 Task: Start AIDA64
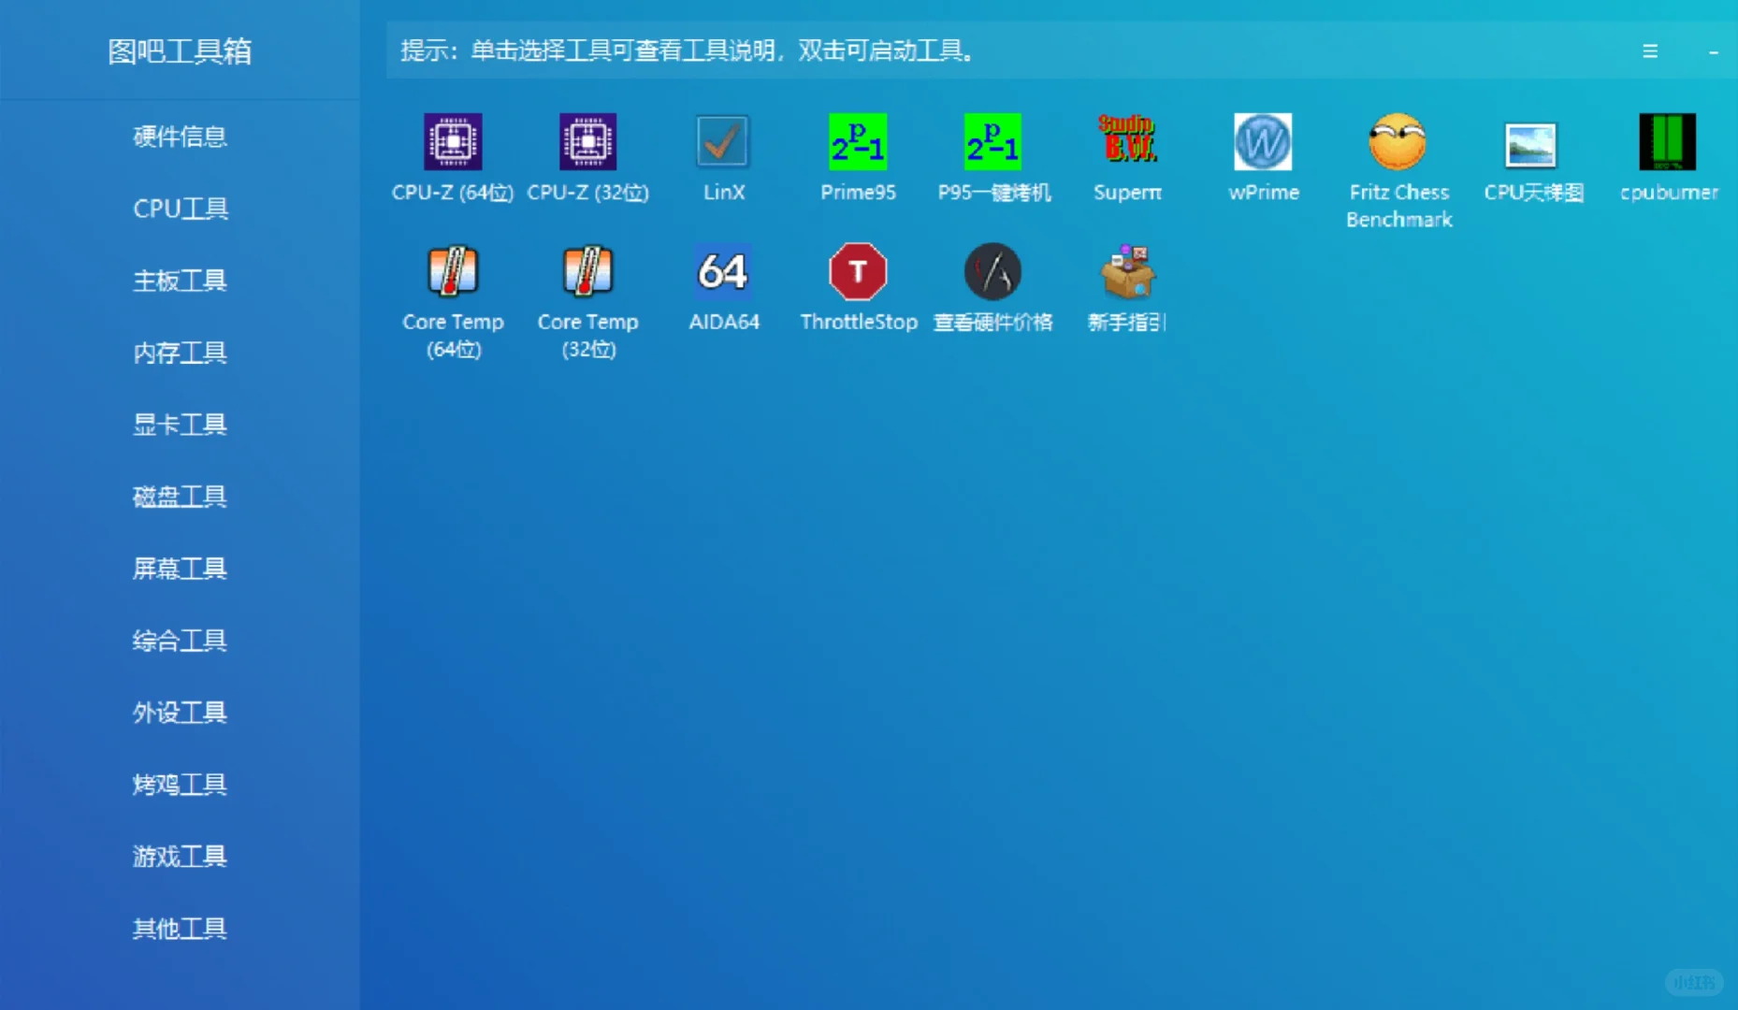point(722,271)
